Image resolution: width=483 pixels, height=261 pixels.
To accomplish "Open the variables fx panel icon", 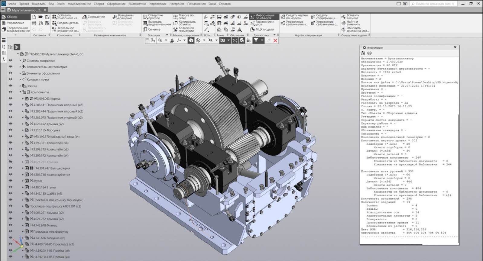I will pyautogui.click(x=4, y=60).
